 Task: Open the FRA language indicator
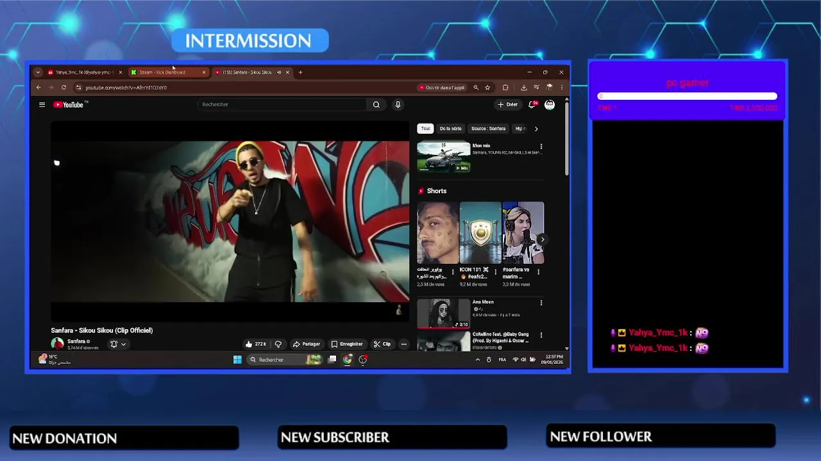[502, 360]
